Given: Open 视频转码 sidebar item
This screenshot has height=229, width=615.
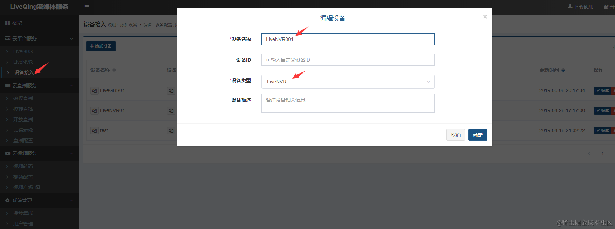Looking at the screenshot, I should click(23, 166).
